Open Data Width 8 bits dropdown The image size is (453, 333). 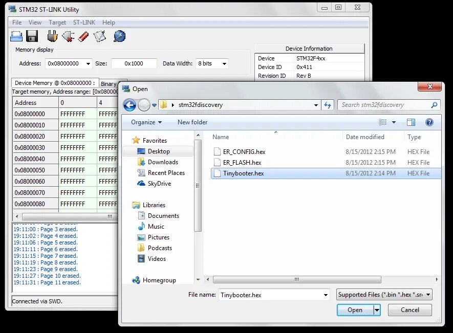224,64
